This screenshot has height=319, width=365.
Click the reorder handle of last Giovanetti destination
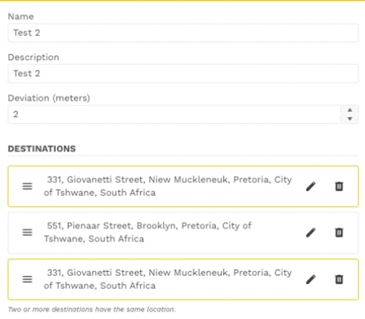(27, 279)
